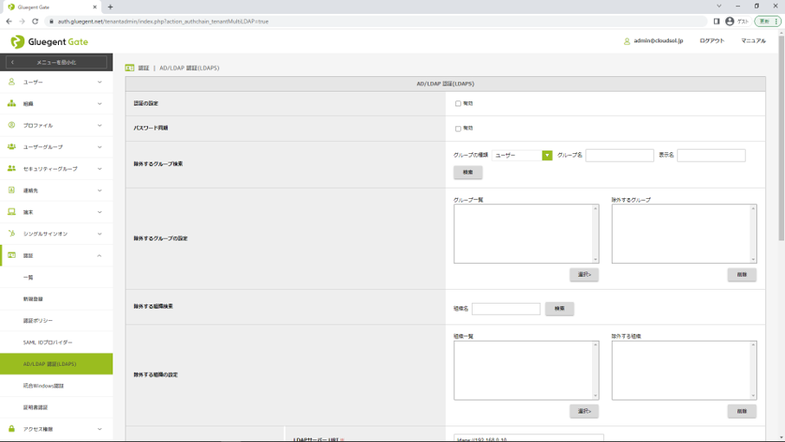The height and width of the screenshot is (442, 785).
Task: Reload the page with browser refresh icon
Action: click(35, 21)
